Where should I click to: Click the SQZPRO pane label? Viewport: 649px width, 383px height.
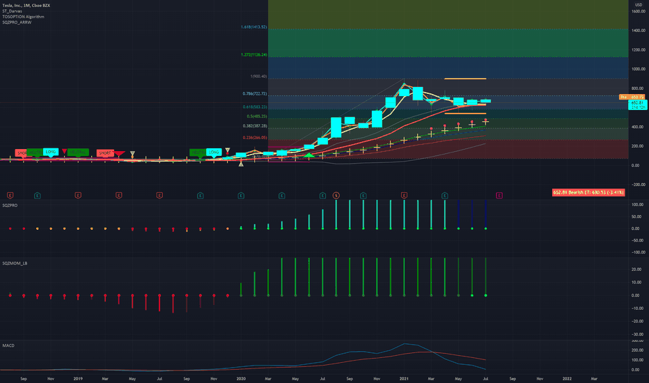click(10, 205)
